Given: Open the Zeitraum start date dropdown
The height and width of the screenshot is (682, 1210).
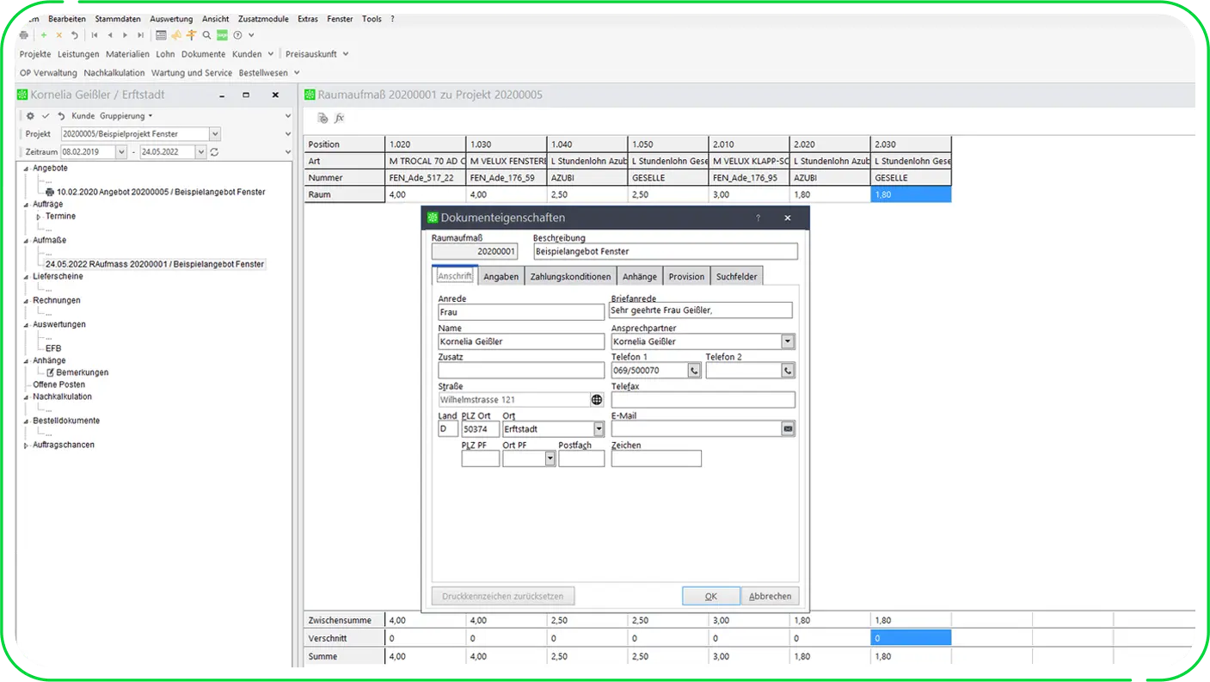Looking at the screenshot, I should coord(121,152).
